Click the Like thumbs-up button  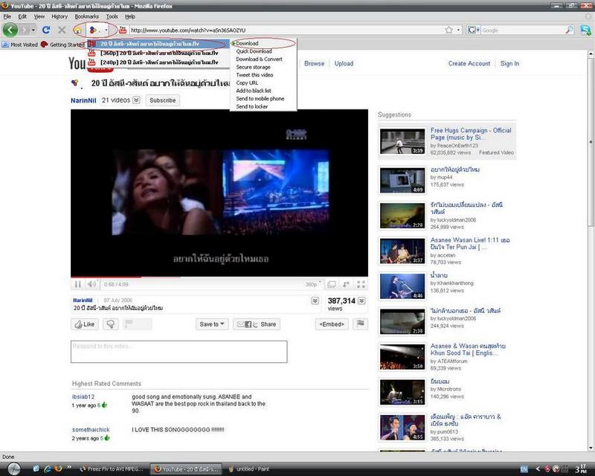click(x=85, y=324)
